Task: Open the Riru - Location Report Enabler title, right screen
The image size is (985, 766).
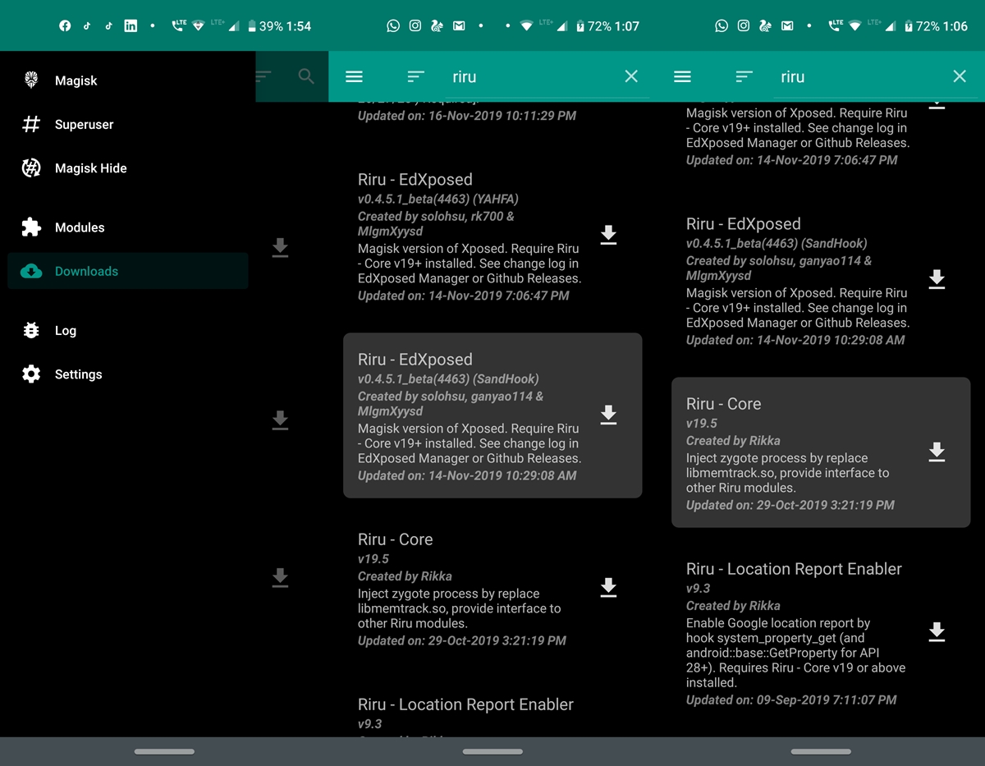Action: (x=794, y=569)
